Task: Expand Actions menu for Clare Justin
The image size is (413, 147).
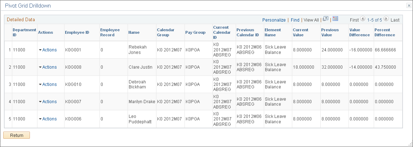Action: [x=48, y=67]
